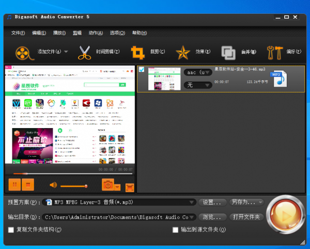Expand the Save As dropdown arrow
This screenshot has width=310, height=249.
(261, 202)
